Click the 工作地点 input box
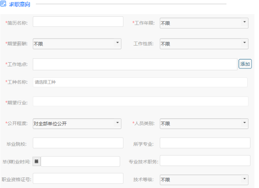The height and width of the screenshot is (188, 259). [135, 64]
